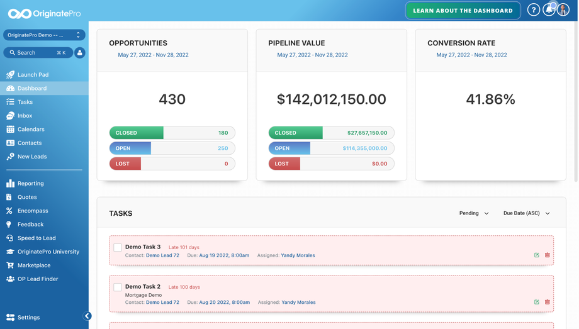579x329 pixels.
Task: Click the Reporting bar chart icon
Action: click(x=10, y=184)
